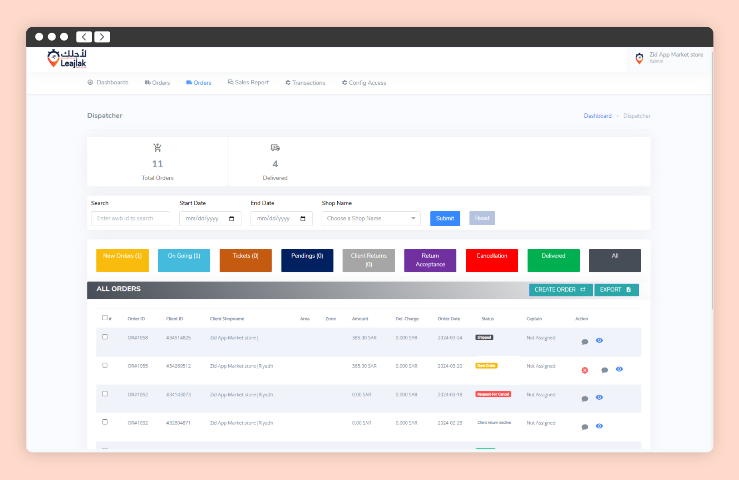Go to the Transactions menu
Image resolution: width=739 pixels, height=480 pixels.
pyautogui.click(x=305, y=83)
